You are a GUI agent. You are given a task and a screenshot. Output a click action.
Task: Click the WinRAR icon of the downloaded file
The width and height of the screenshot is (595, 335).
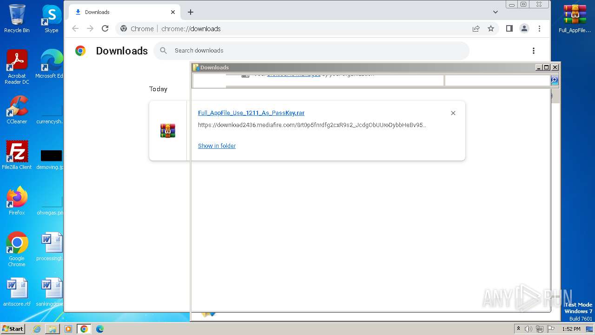(168, 131)
